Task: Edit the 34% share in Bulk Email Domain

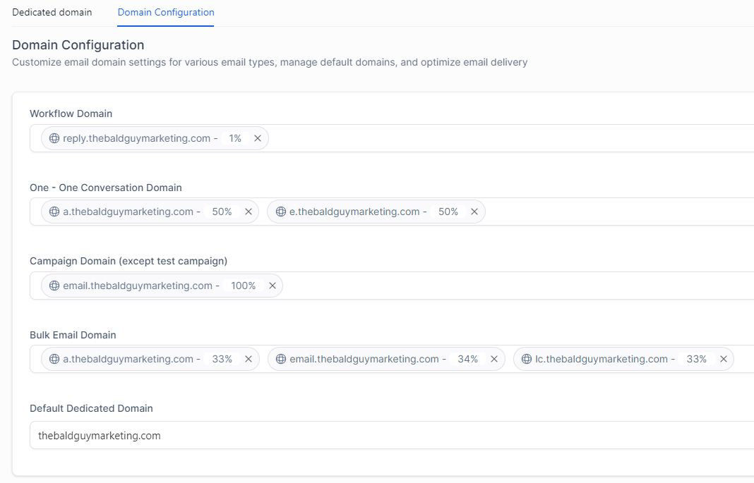Action: click(x=467, y=359)
